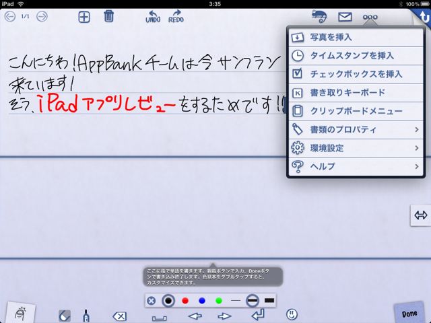The image size is (431, 323).
Task: Undo the last stroke
Action: (153, 17)
